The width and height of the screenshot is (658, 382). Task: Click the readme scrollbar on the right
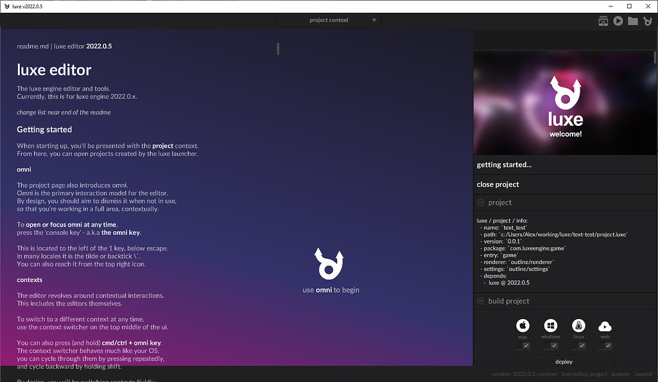coord(277,48)
